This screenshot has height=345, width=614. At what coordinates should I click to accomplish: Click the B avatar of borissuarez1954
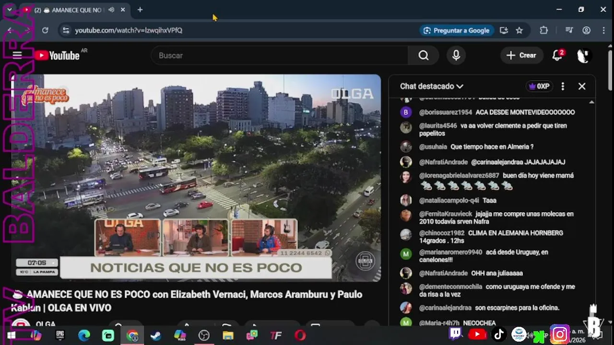[406, 112]
